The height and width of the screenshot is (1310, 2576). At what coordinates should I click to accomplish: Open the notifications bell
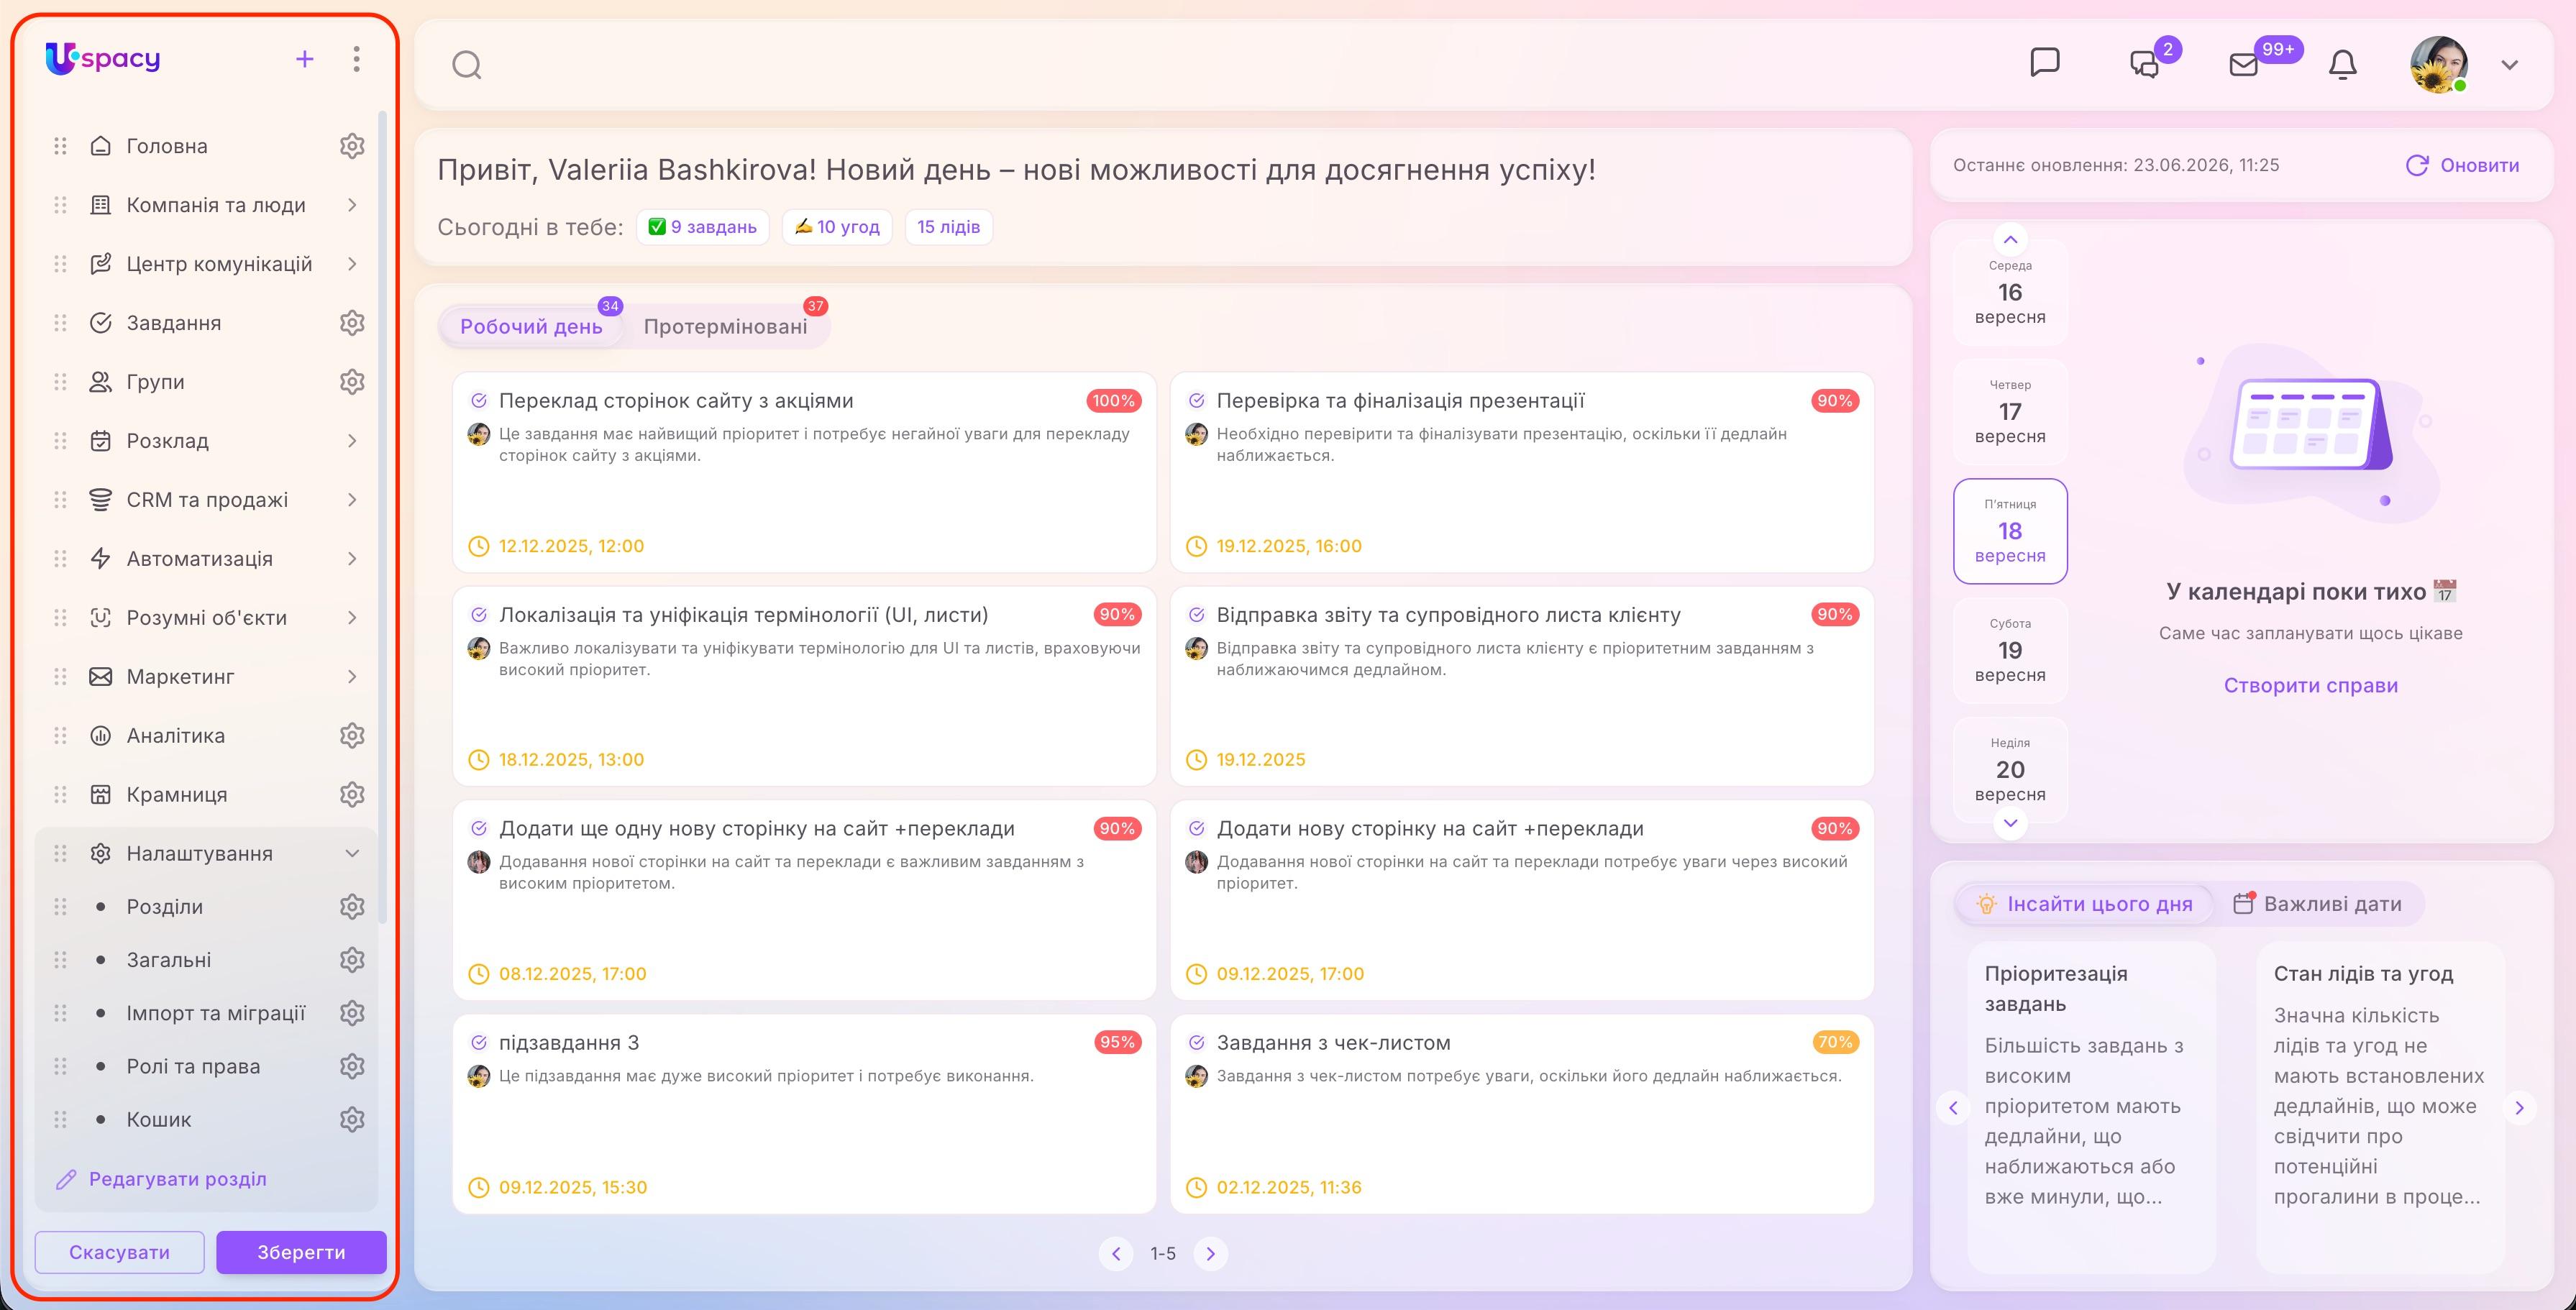coord(2343,65)
